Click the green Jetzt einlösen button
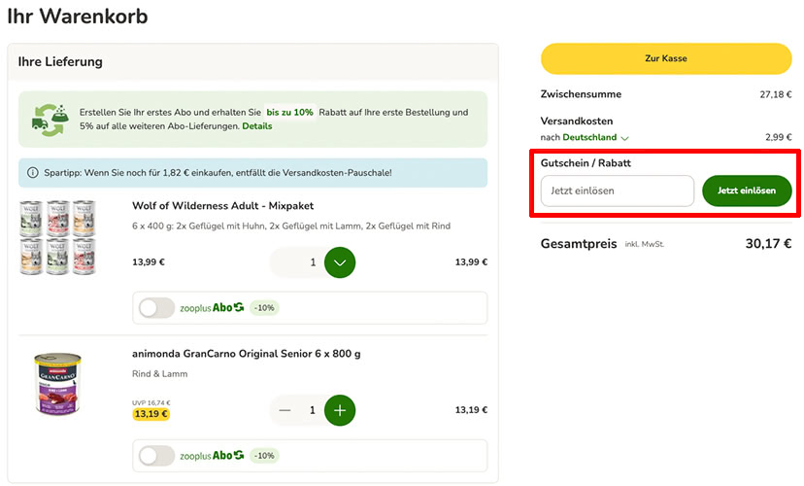Viewport: 804px width, 486px height. click(747, 191)
